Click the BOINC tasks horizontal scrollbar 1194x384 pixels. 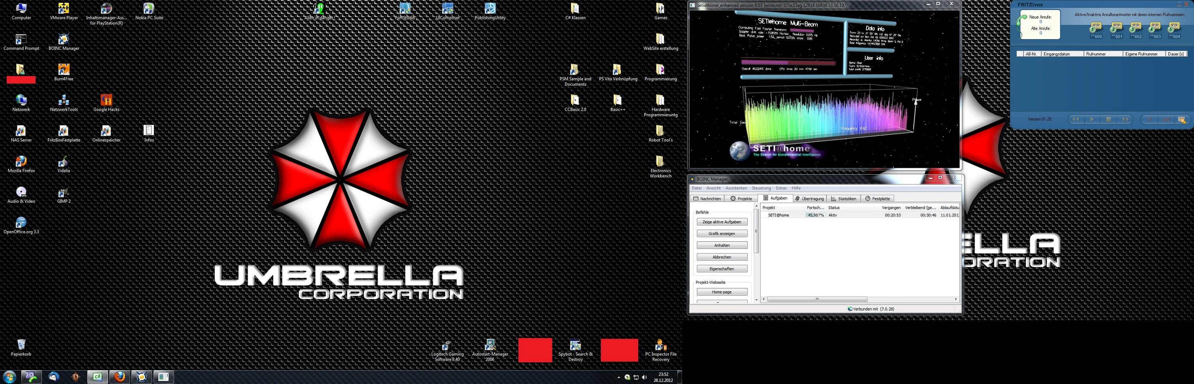(x=817, y=299)
